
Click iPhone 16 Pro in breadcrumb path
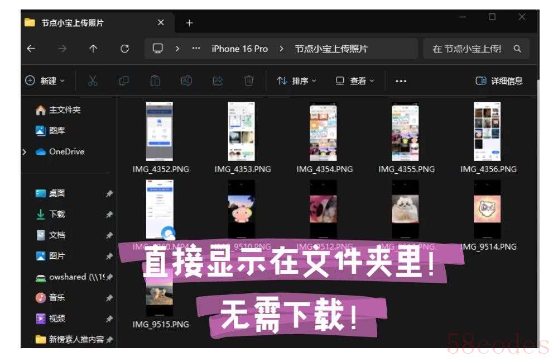[x=239, y=49]
